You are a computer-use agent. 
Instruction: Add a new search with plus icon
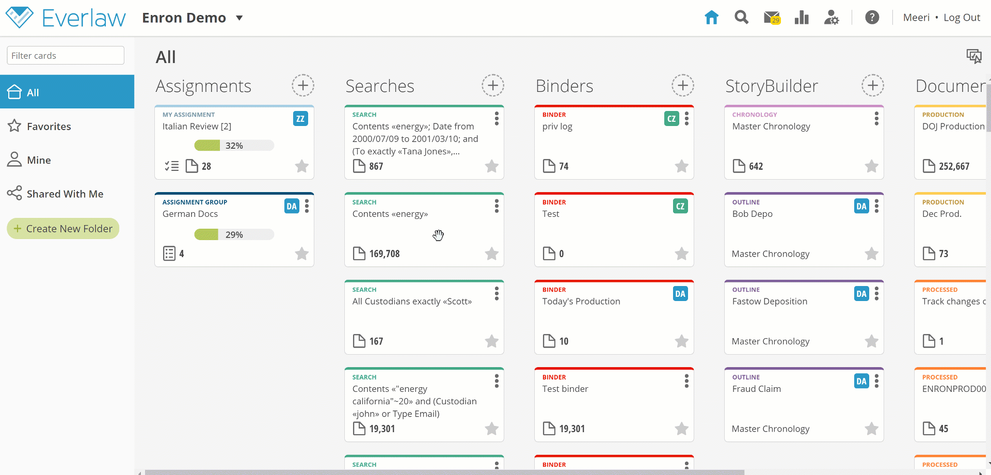point(493,85)
